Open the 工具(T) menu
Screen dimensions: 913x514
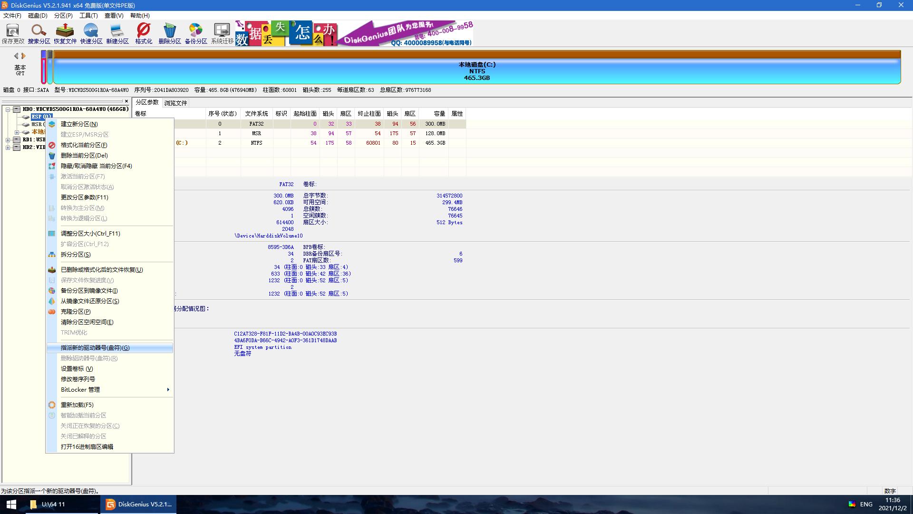coord(88,16)
